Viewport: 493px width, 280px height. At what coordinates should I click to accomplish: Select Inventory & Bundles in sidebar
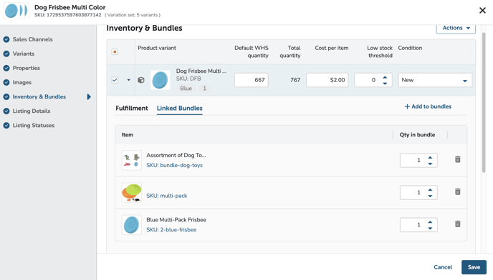pos(39,96)
